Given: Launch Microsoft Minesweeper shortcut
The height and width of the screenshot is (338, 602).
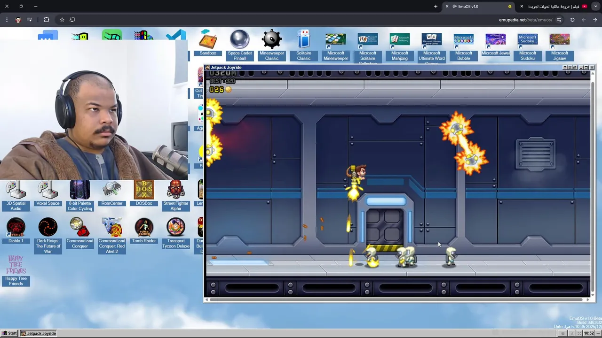Looking at the screenshot, I should pyautogui.click(x=336, y=47).
